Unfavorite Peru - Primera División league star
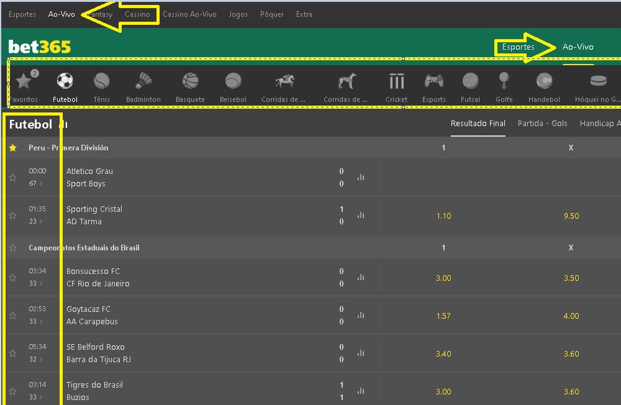This screenshot has width=621, height=405. pyautogui.click(x=12, y=148)
